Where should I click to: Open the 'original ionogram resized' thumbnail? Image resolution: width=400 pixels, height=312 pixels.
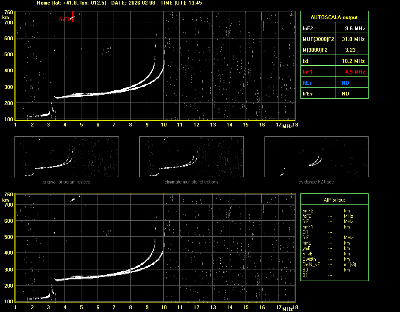coord(67,157)
